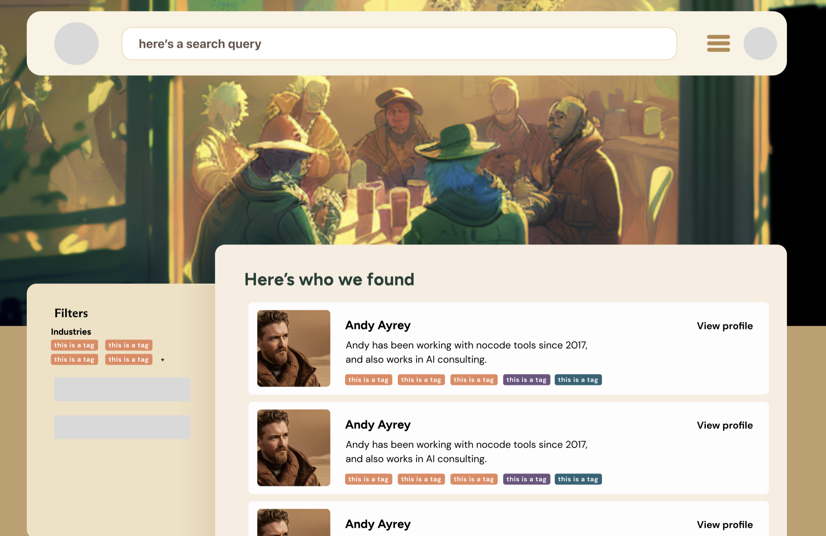Open first result's profile photo
826x536 pixels.
(x=294, y=348)
